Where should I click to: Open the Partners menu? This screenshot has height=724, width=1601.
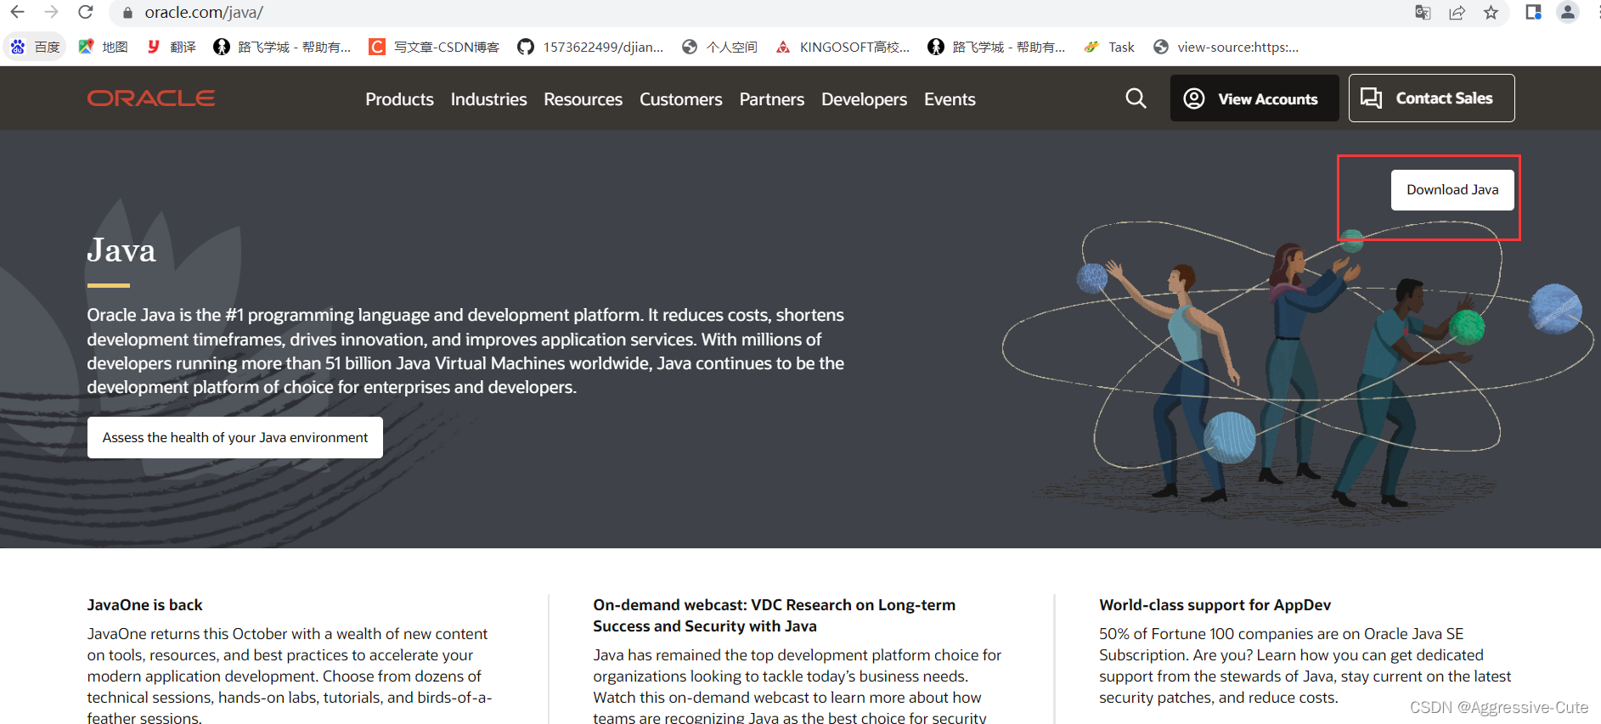[771, 99]
